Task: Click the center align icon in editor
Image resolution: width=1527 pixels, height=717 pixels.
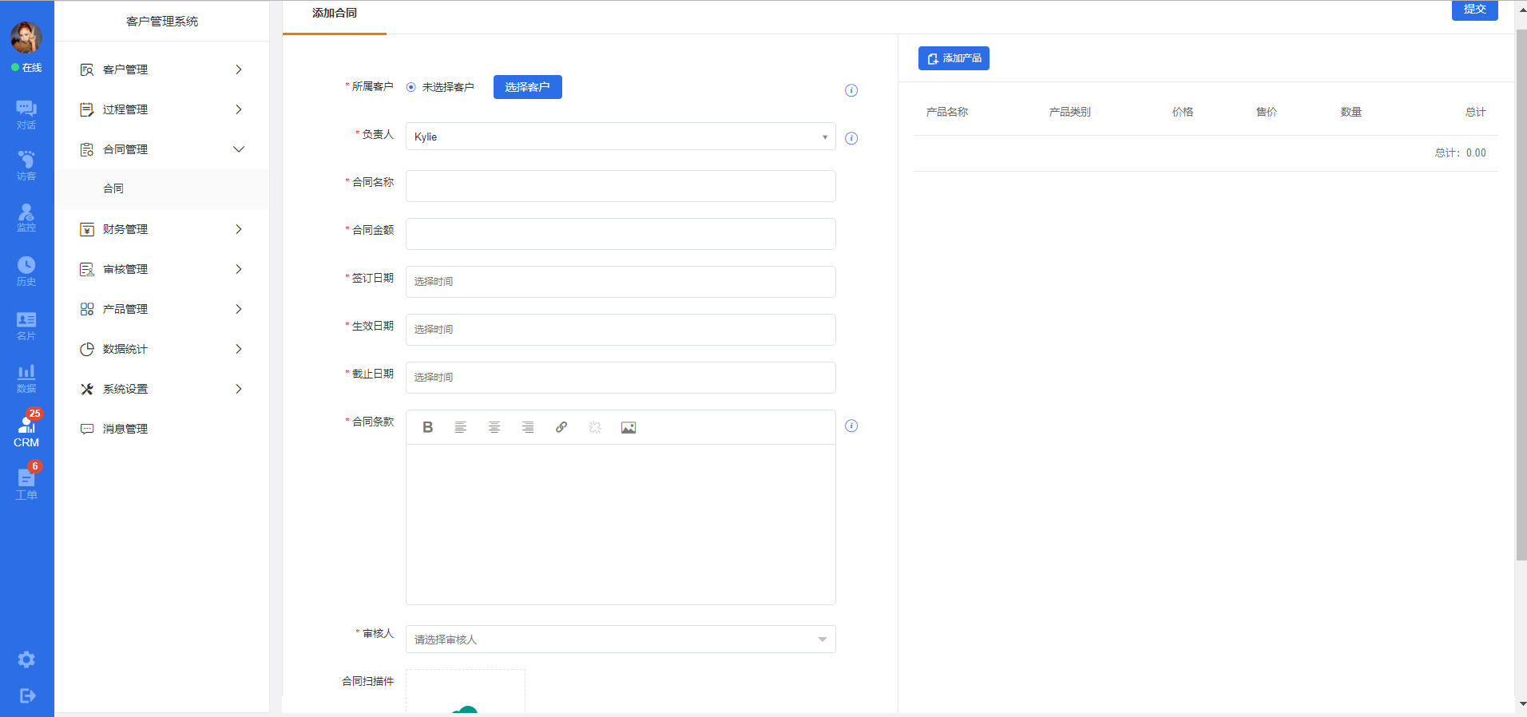Action: pos(494,427)
